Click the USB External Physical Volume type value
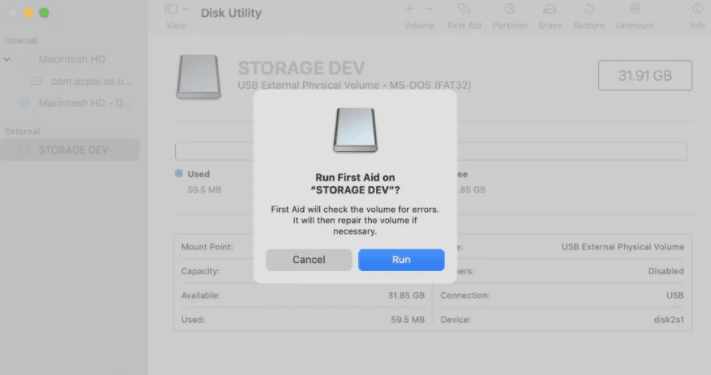 tap(622, 247)
